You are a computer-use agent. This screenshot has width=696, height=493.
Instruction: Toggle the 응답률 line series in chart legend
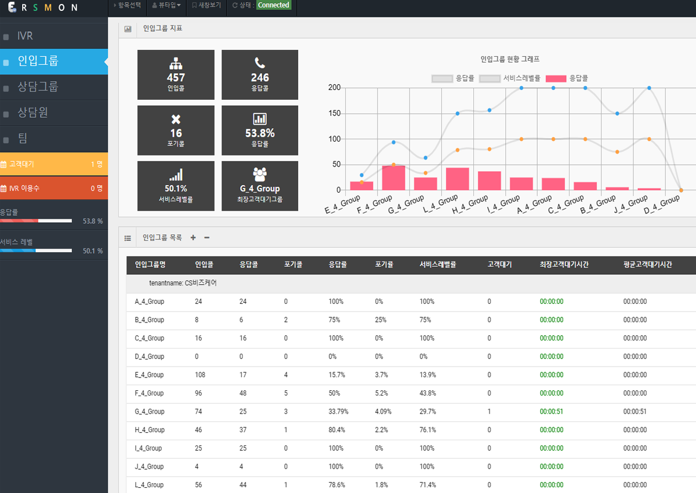click(x=453, y=78)
